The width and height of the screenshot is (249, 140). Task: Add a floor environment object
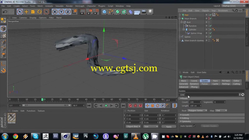[x=137, y=12]
